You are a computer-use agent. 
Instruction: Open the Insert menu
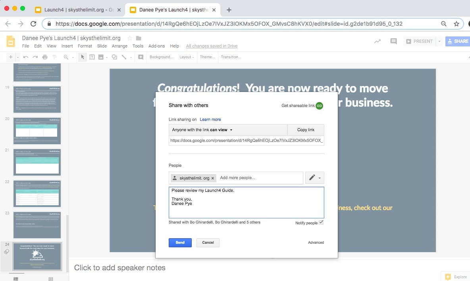67,46
